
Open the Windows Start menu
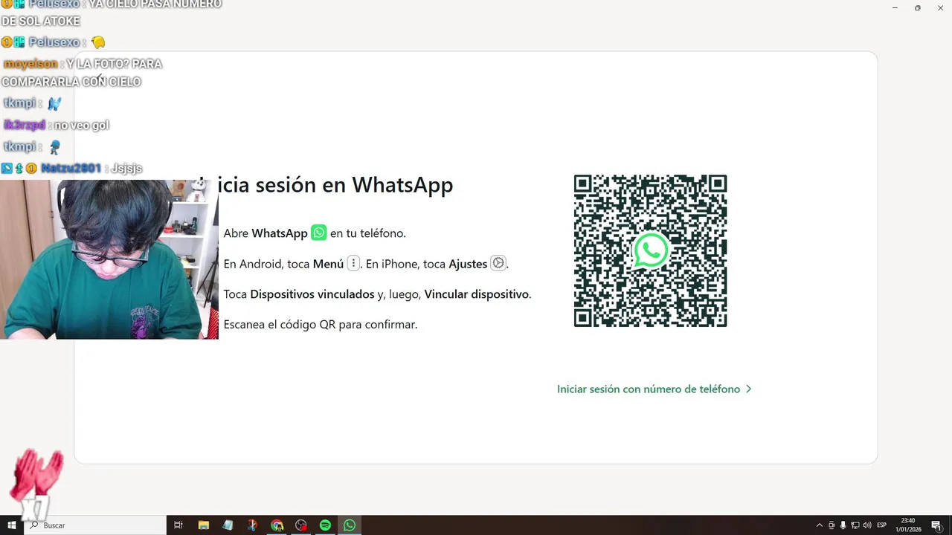coord(12,525)
